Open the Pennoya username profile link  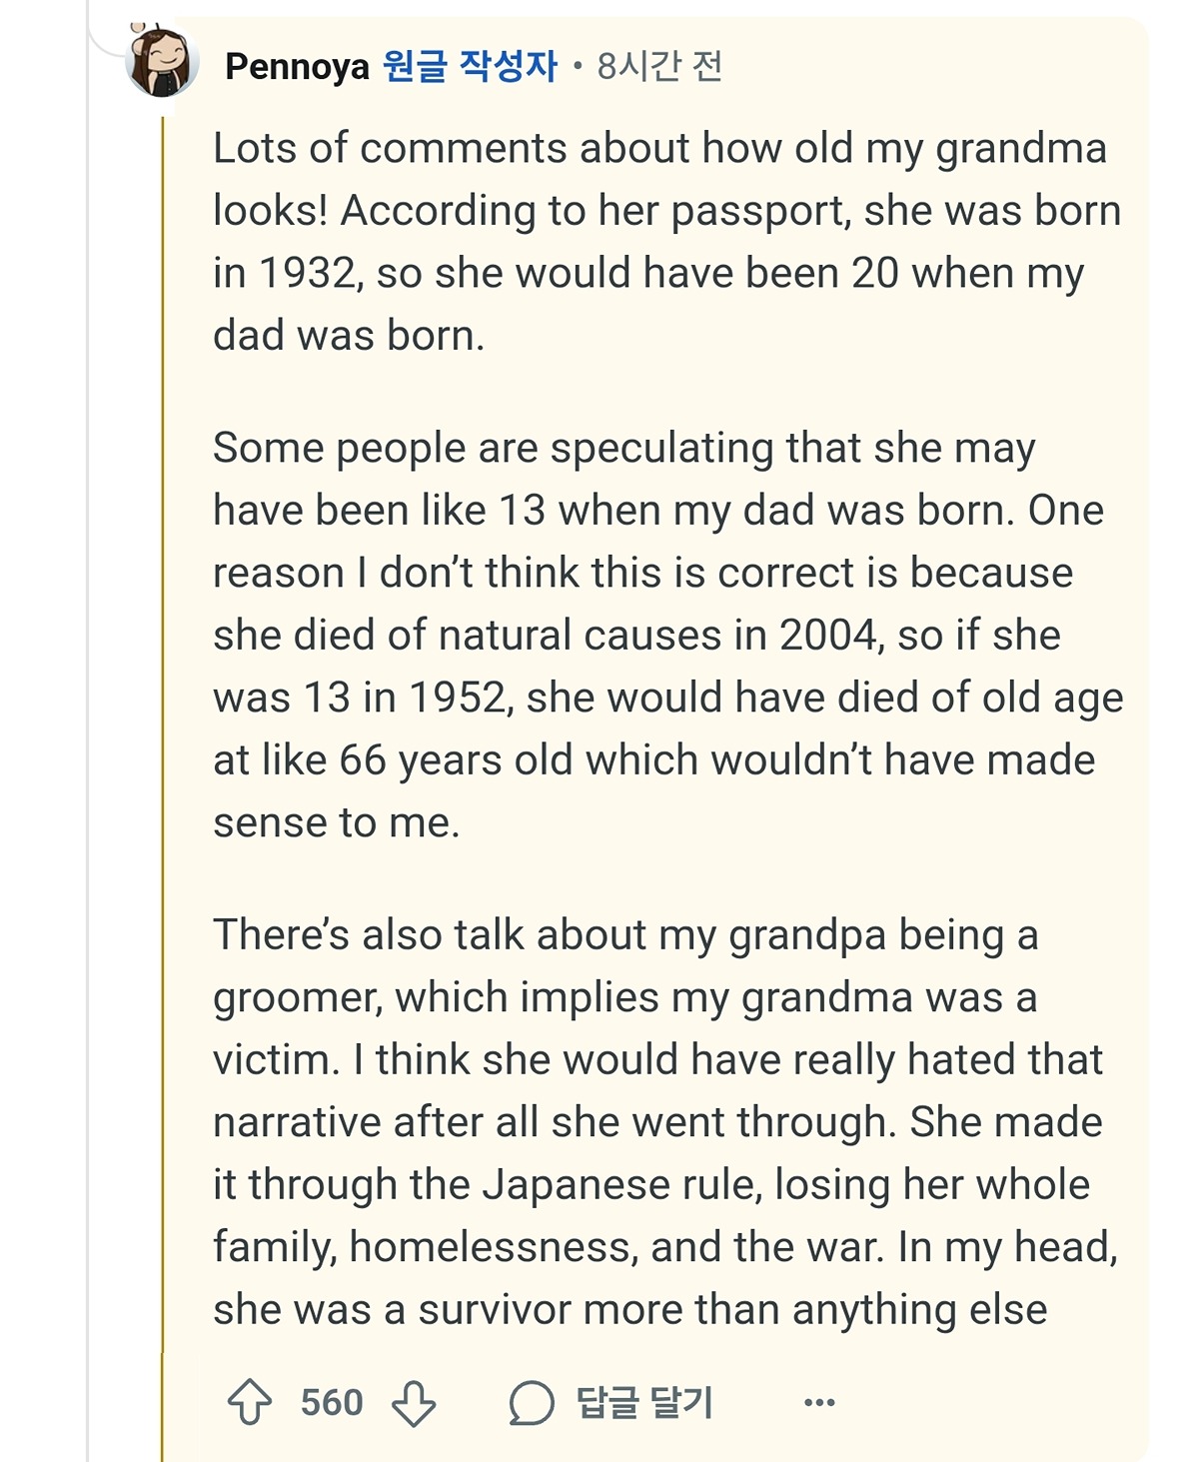pos(297,67)
